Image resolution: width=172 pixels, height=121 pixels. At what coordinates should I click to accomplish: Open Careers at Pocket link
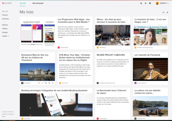click(8, 112)
